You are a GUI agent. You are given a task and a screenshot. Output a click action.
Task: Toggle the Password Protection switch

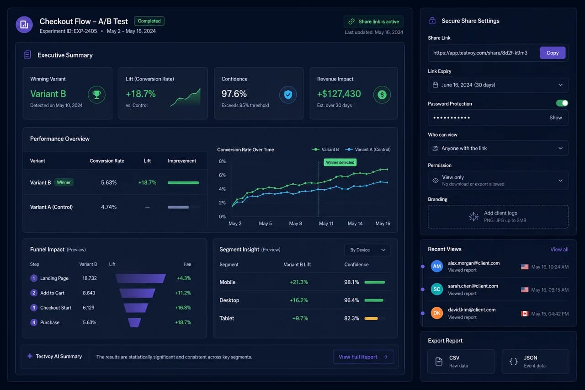click(x=562, y=103)
